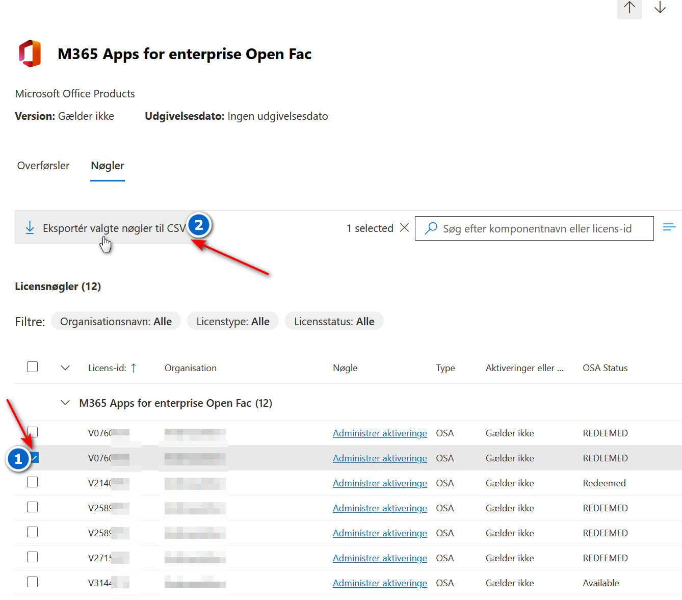Open Administrer aktiveringe for the V3144 row
The height and width of the screenshot is (600, 682).
(380, 583)
